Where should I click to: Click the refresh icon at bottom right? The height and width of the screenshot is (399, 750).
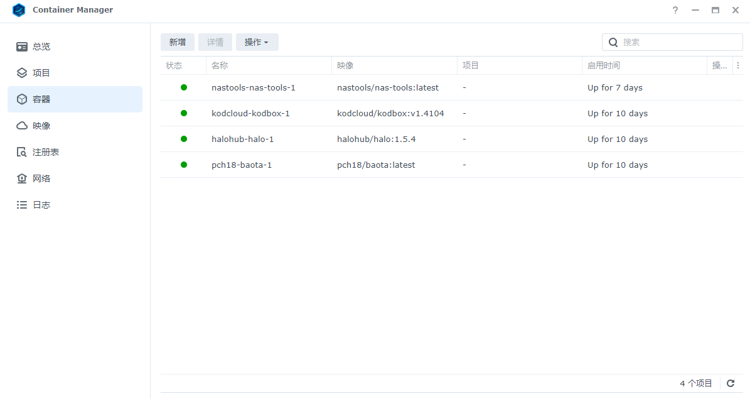[731, 383]
